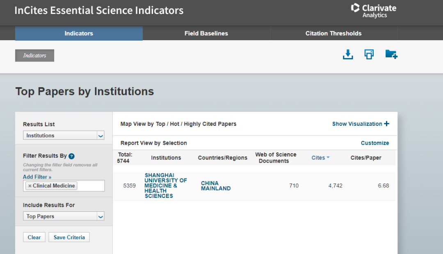443x254 pixels.
Task: Click the save-to-folder icon
Action: click(x=391, y=54)
